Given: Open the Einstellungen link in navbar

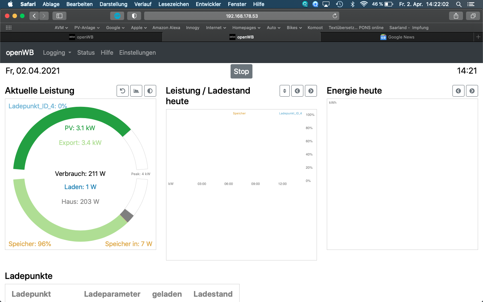Looking at the screenshot, I should 137,53.
